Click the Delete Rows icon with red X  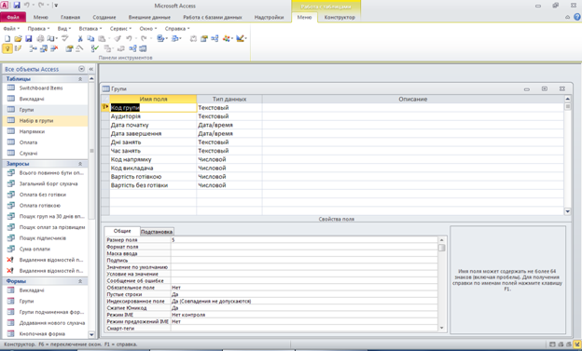(54, 48)
